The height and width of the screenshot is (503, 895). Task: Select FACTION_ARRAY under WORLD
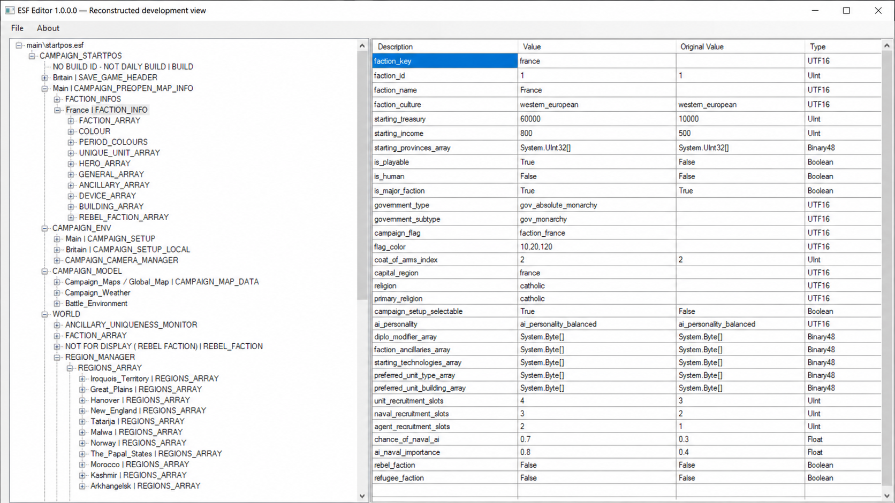96,336
